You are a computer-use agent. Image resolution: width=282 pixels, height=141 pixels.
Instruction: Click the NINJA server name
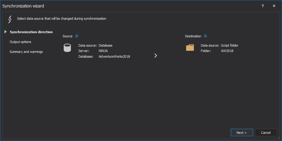point(103,51)
